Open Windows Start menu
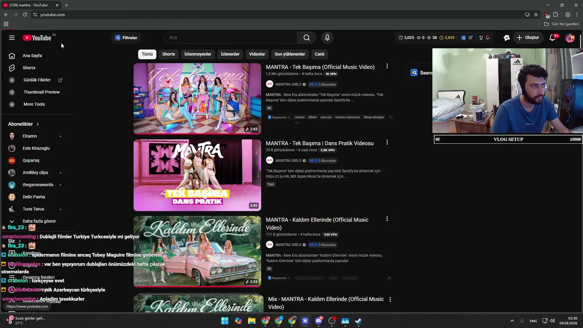 pyautogui.click(x=225, y=321)
